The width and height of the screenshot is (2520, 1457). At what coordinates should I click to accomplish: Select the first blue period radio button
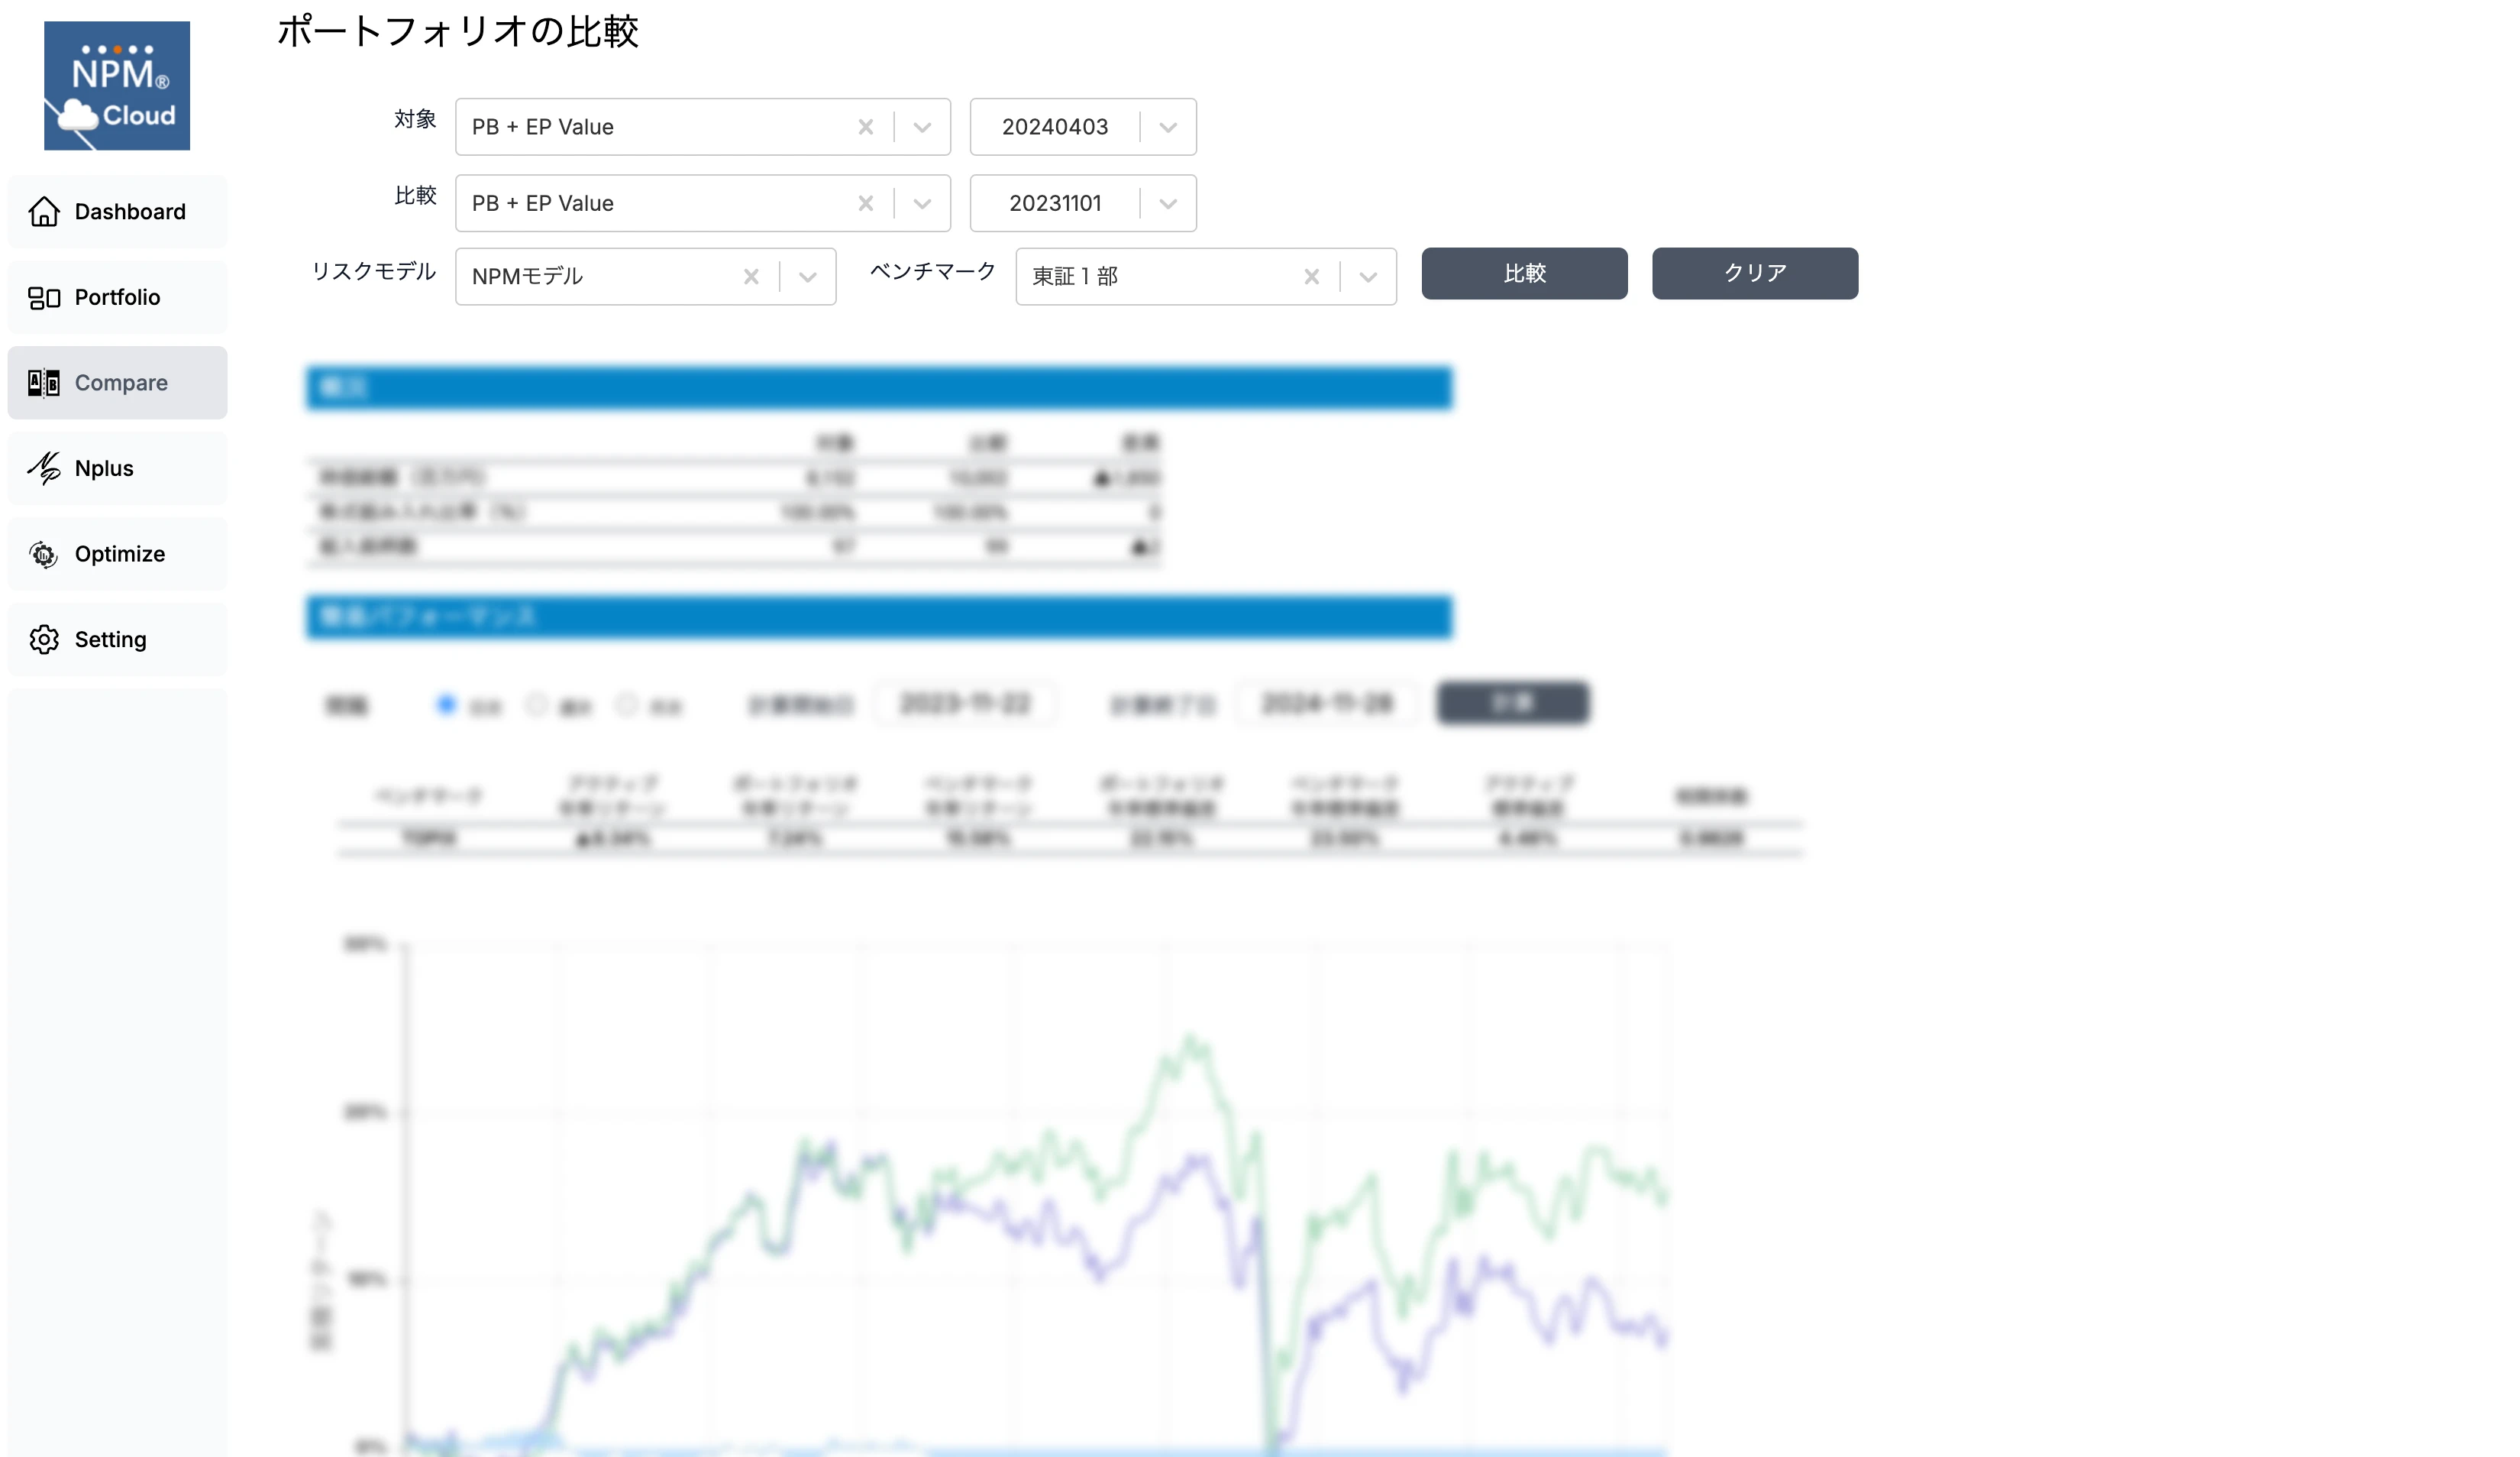tap(446, 704)
